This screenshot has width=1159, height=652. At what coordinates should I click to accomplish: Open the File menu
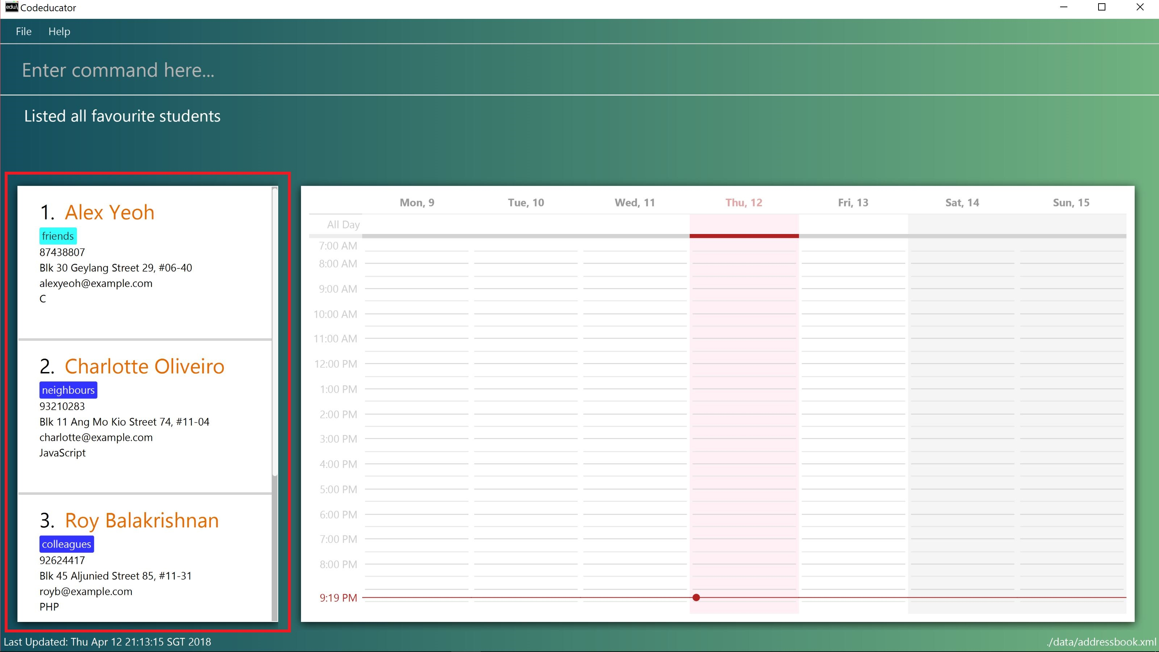[24, 32]
